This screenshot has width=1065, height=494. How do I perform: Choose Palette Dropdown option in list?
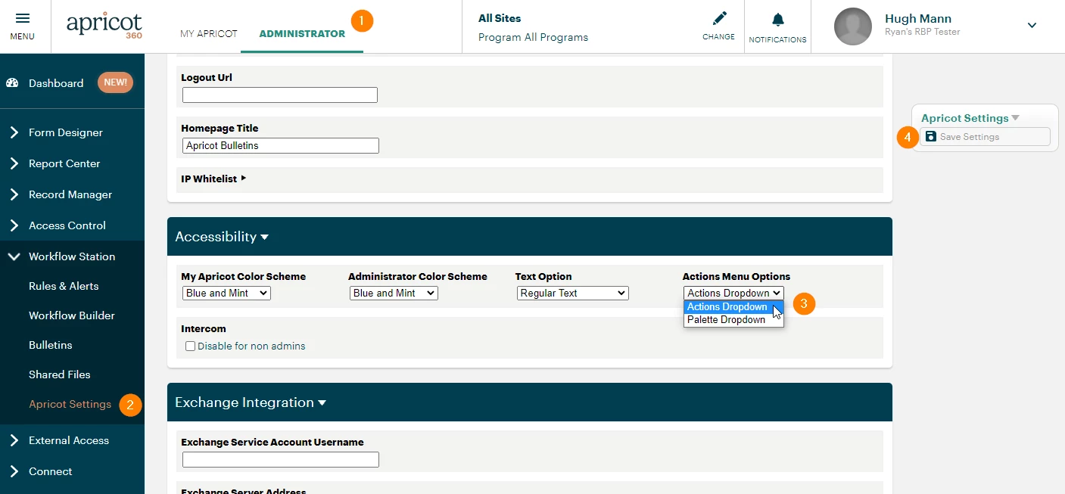733,320
